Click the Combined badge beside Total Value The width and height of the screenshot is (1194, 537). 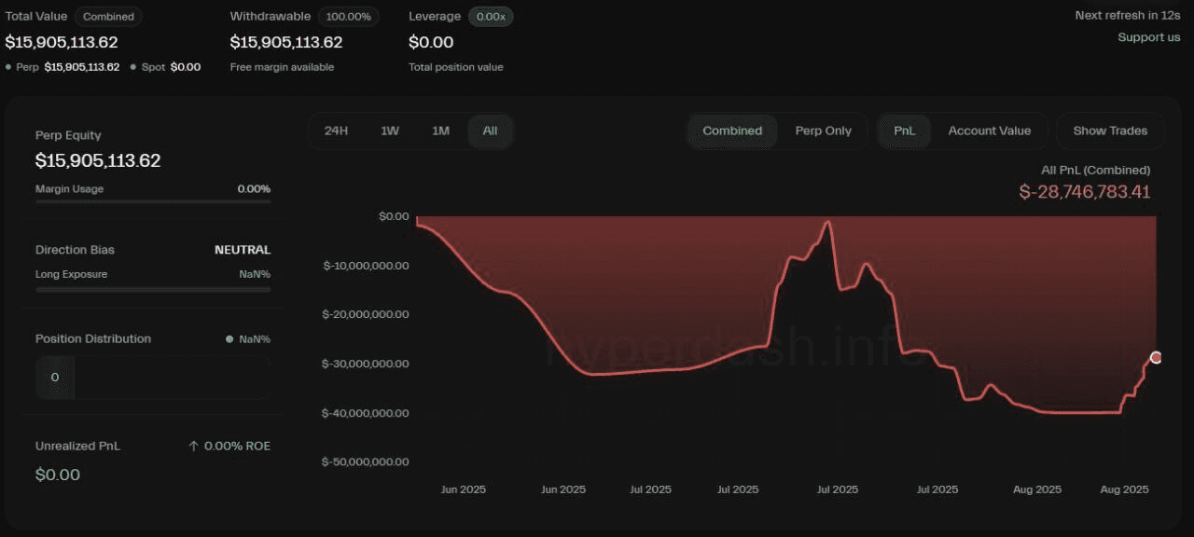108,16
